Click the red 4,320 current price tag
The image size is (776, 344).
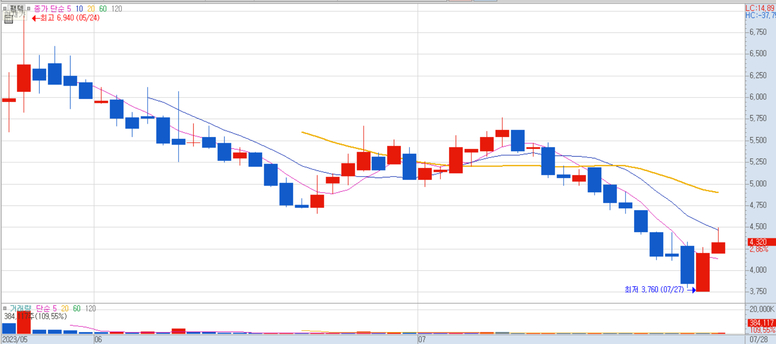(x=761, y=242)
